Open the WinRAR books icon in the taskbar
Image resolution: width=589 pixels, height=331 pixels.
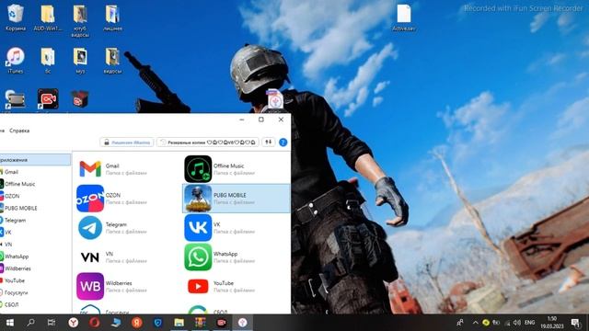[x=201, y=323]
